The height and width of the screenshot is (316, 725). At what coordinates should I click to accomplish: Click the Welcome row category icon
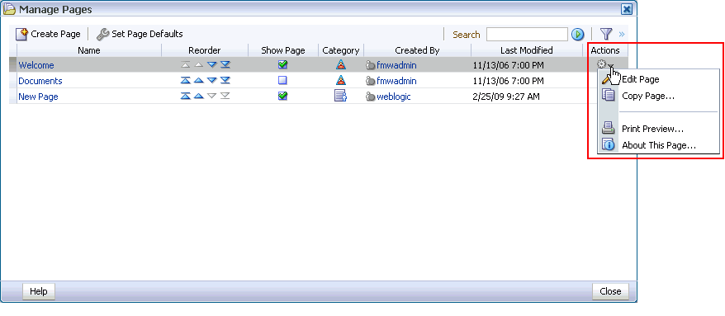[x=341, y=65]
